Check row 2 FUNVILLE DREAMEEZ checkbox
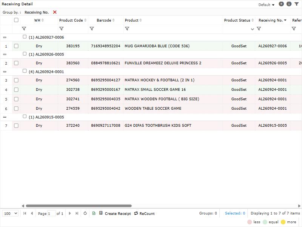This screenshot has width=302, height=227. tap(16, 63)
